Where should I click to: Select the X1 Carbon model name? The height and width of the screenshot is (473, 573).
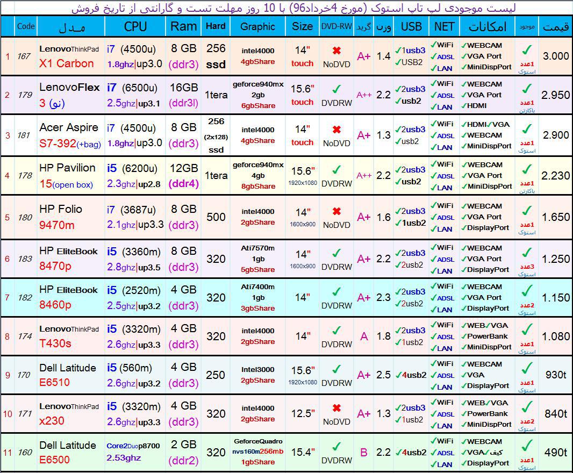point(67,63)
